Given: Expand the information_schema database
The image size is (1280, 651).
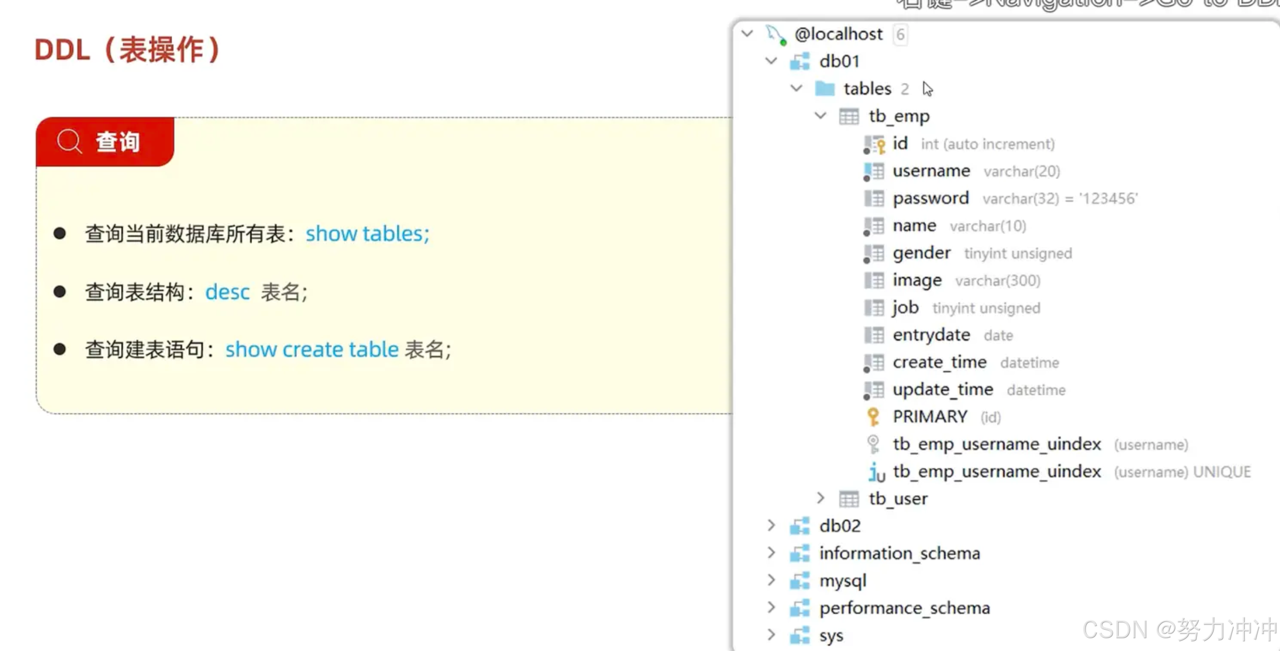Looking at the screenshot, I should 771,552.
